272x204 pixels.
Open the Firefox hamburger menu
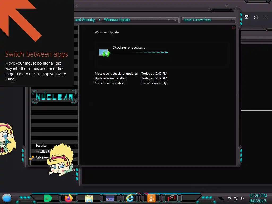point(266,17)
